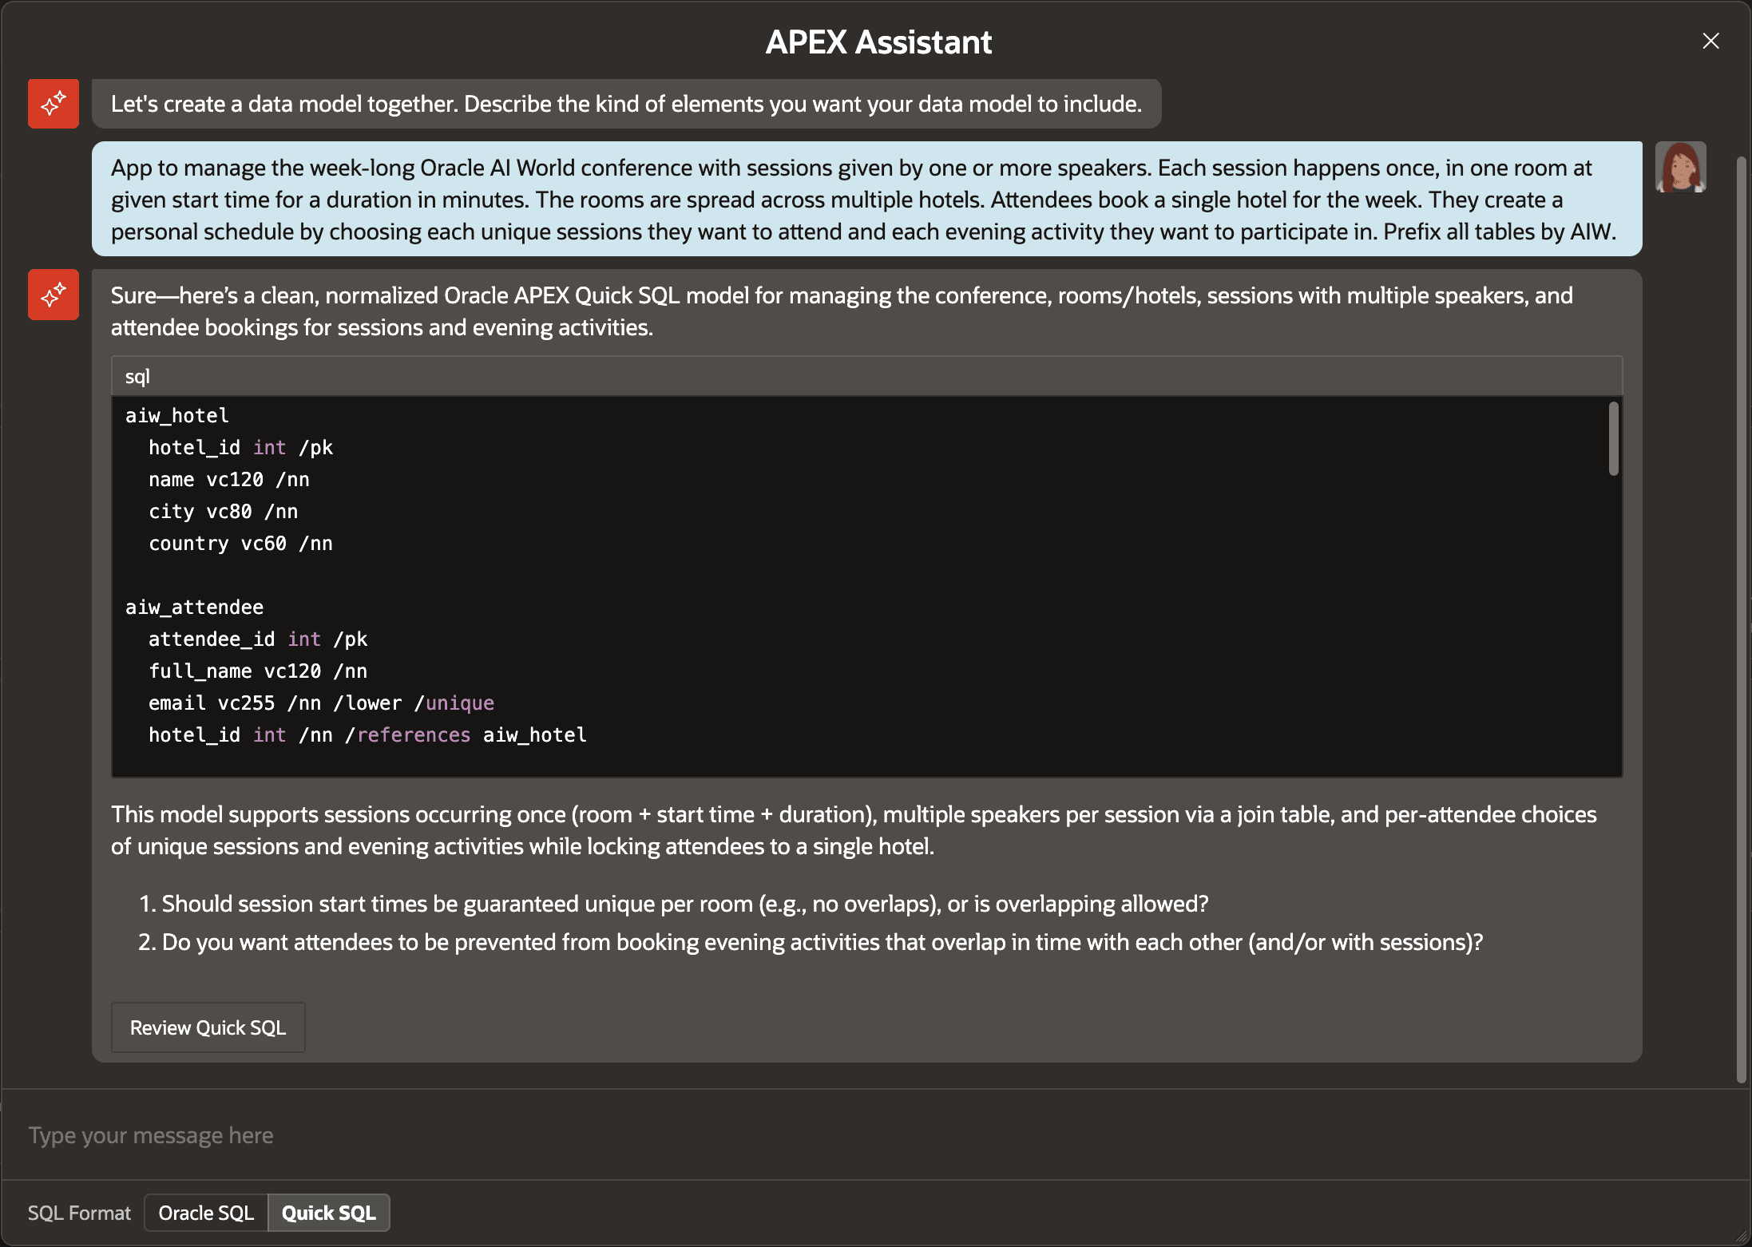Click the 'aiw_attendee' table name line

[x=194, y=607]
